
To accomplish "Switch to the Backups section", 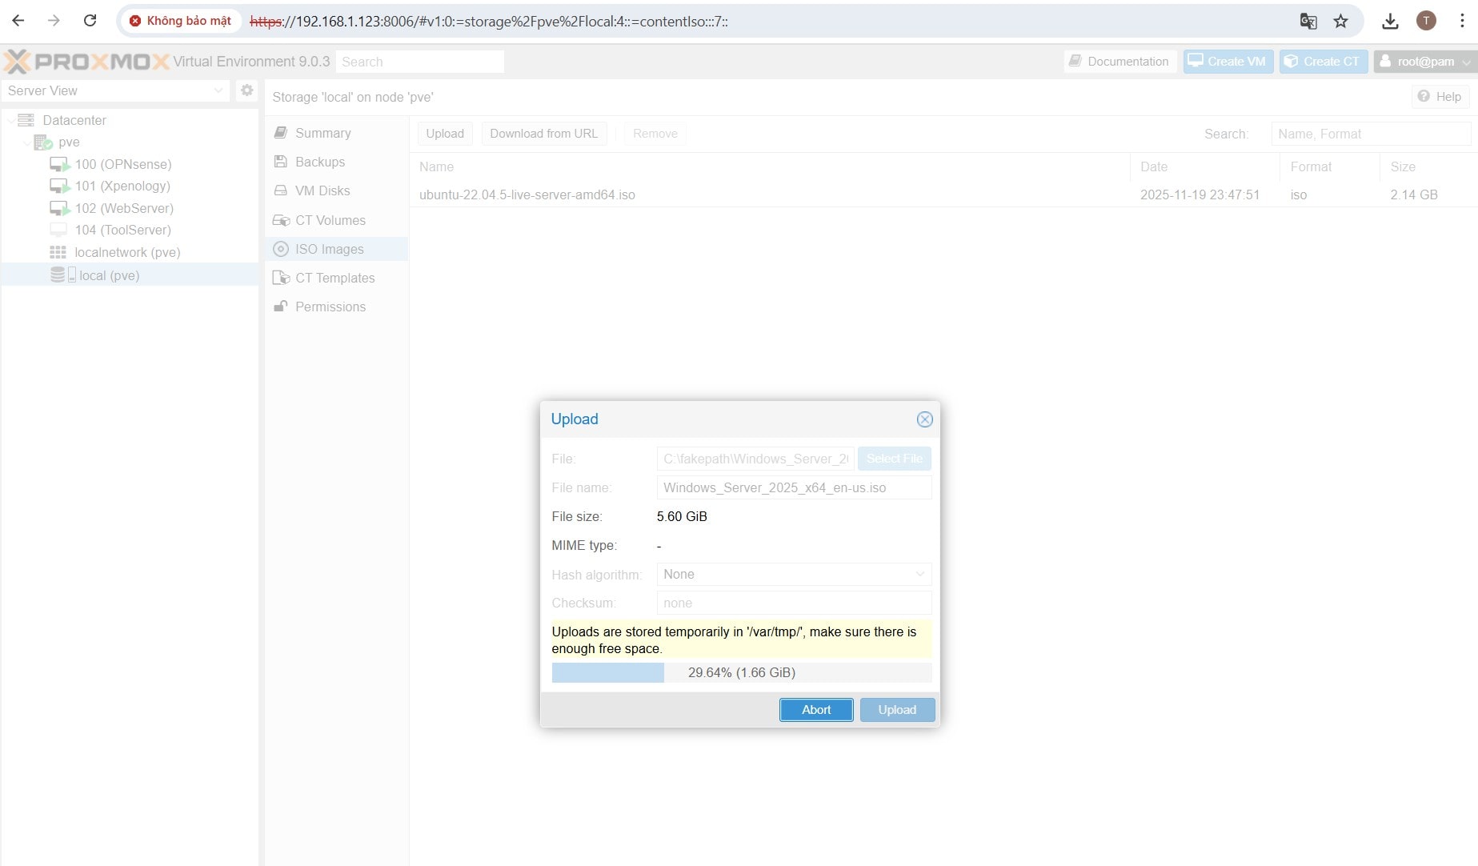I will tap(319, 162).
